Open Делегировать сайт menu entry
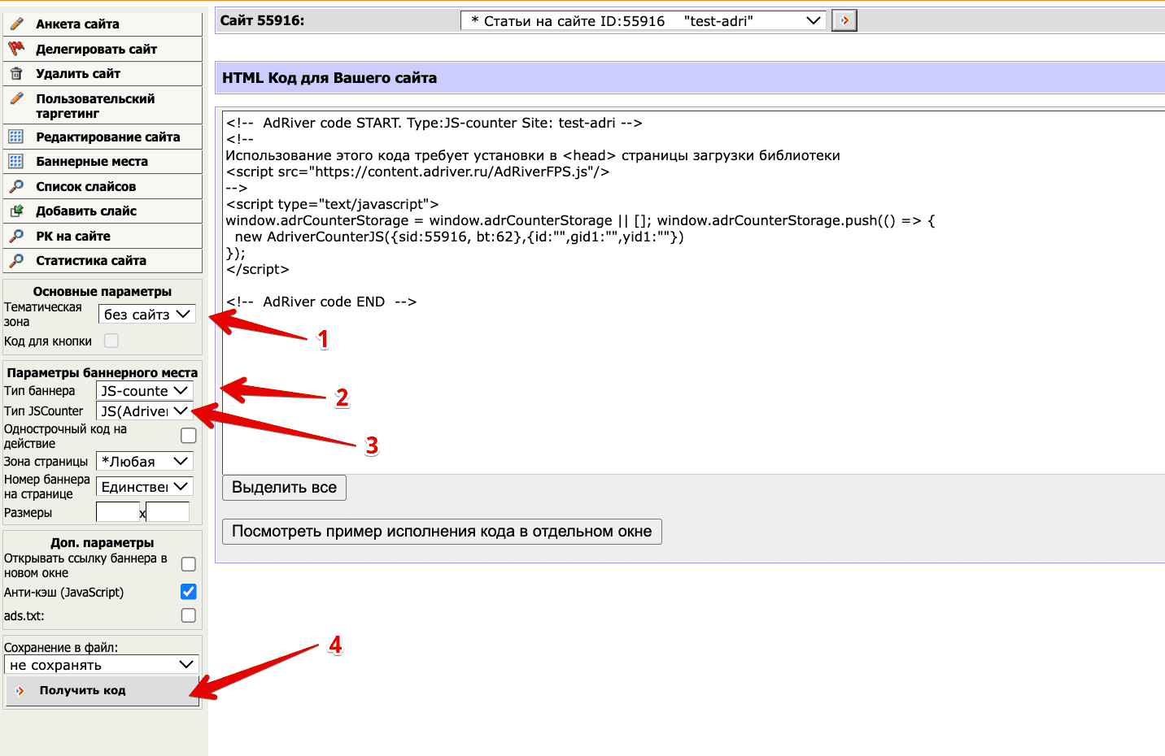Image resolution: width=1165 pixels, height=756 pixels. [103, 49]
